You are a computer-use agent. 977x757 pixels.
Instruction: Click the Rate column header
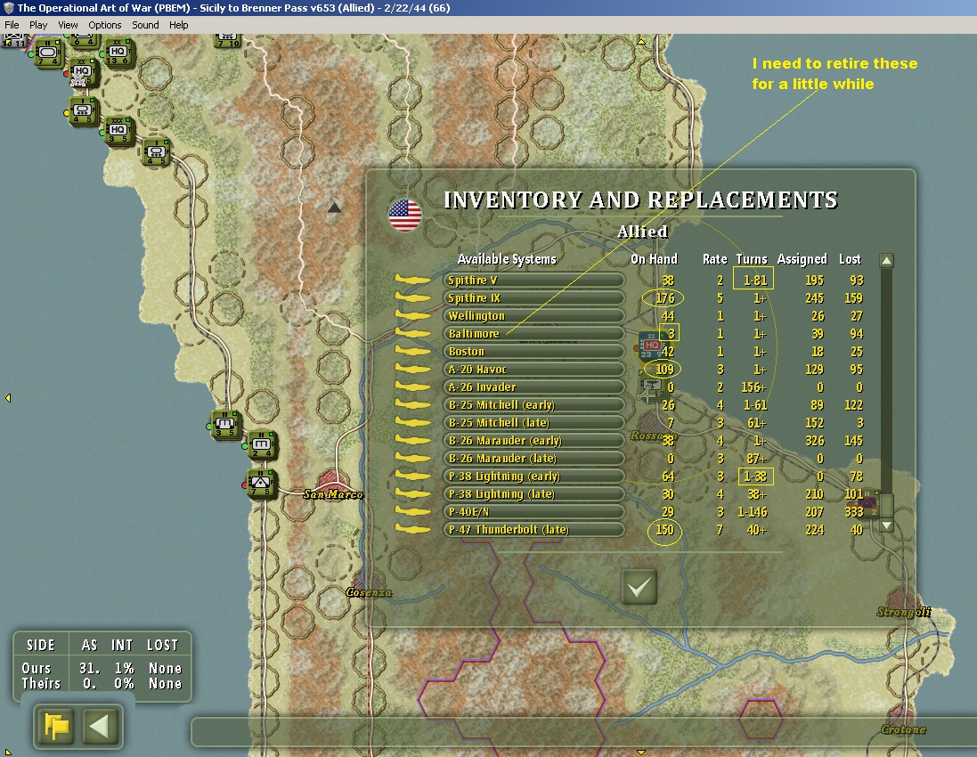point(714,259)
